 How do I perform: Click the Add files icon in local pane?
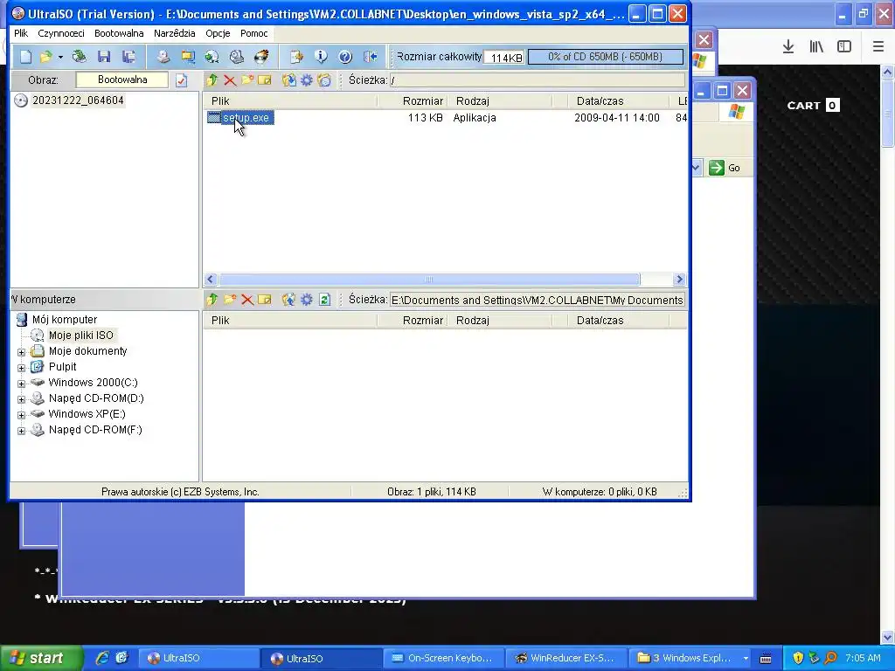tap(289, 299)
